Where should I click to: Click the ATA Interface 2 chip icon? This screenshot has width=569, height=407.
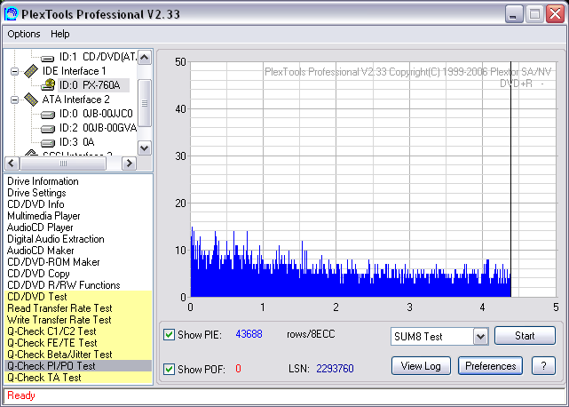coord(31,100)
